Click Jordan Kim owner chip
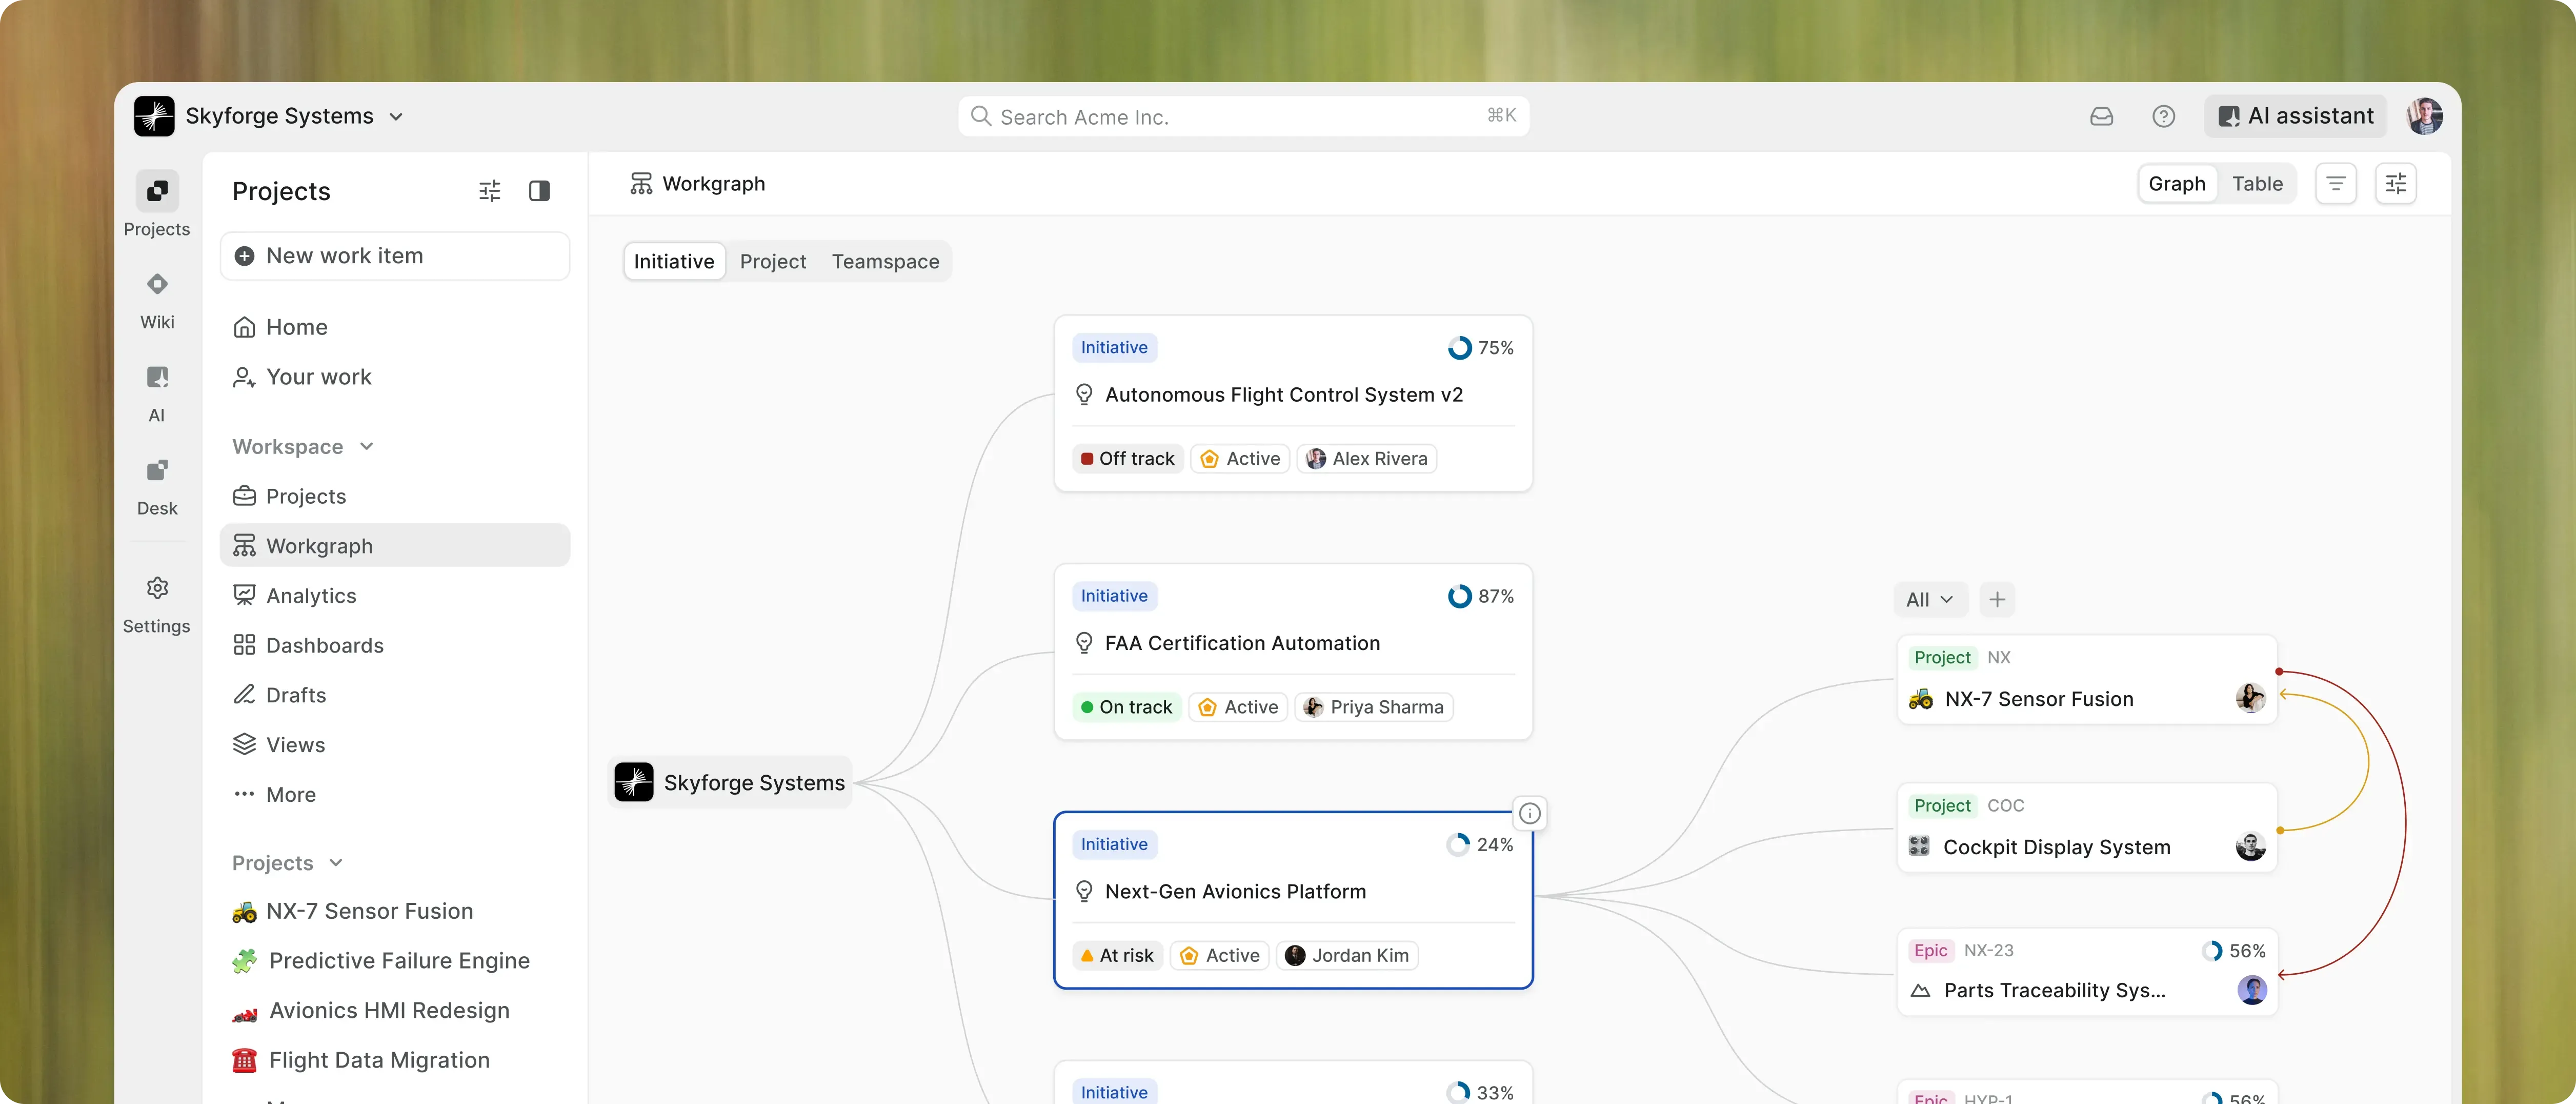This screenshot has width=2576, height=1104. (1346, 955)
